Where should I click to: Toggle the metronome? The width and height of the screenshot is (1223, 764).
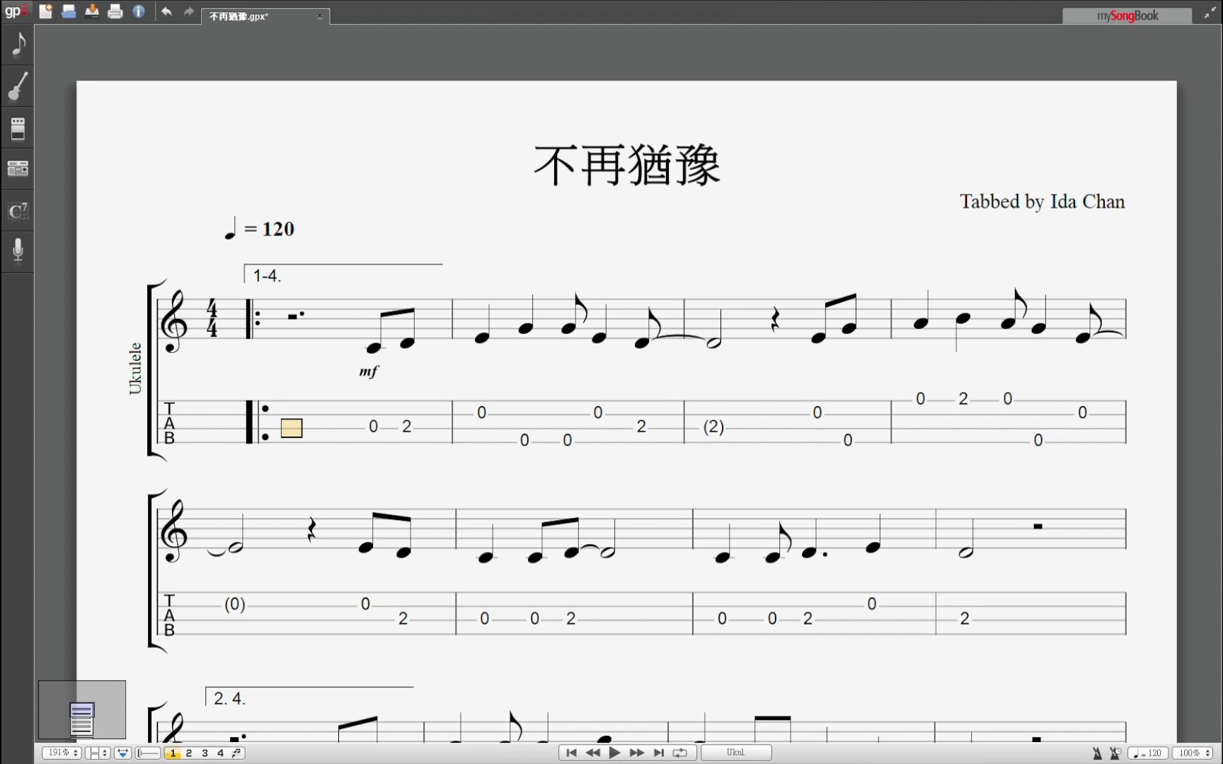pyautogui.click(x=1097, y=753)
